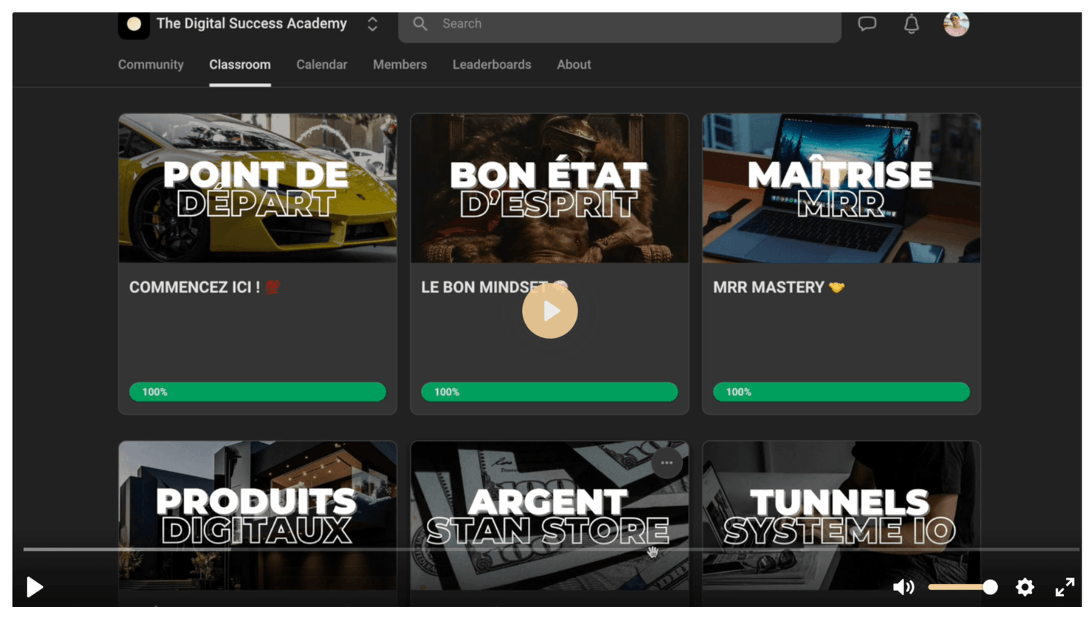Click the search magnifier icon
The height and width of the screenshot is (617, 1091).
click(420, 24)
